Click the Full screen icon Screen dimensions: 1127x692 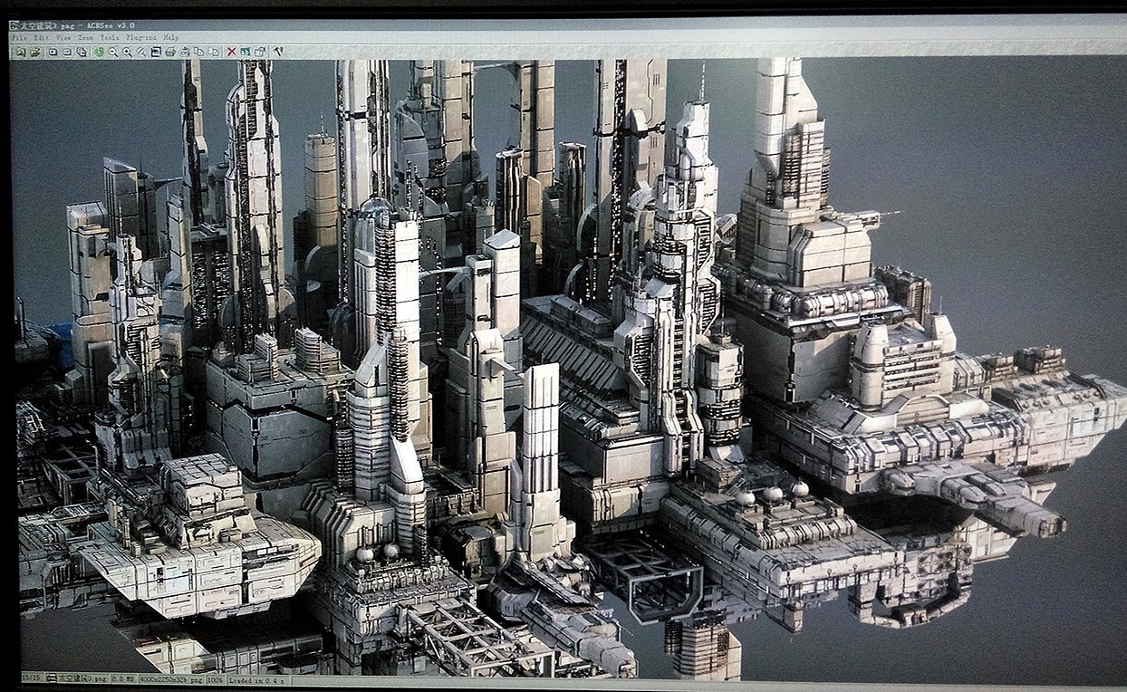coord(156,53)
